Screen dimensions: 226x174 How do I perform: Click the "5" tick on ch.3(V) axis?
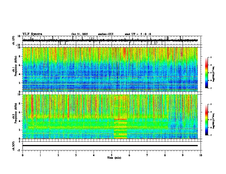(x=20, y=141)
